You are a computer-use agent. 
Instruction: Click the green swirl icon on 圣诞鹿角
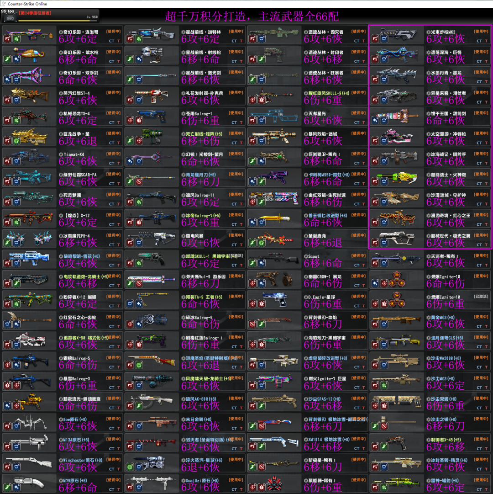point(262,243)
